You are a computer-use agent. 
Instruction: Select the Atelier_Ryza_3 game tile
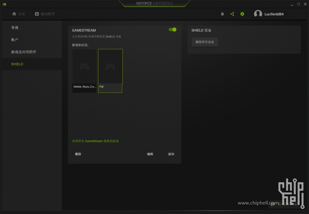85,71
